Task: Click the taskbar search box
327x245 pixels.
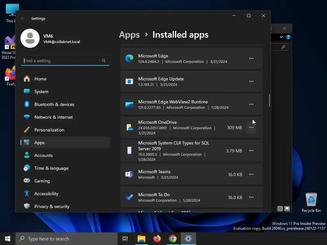Action: click(x=66, y=239)
